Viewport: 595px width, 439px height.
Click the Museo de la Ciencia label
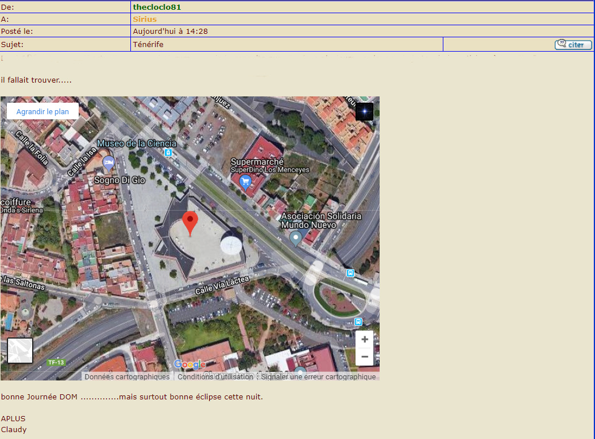pos(137,143)
